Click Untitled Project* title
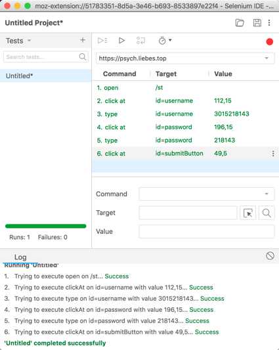The image size is (279, 350). point(34,23)
